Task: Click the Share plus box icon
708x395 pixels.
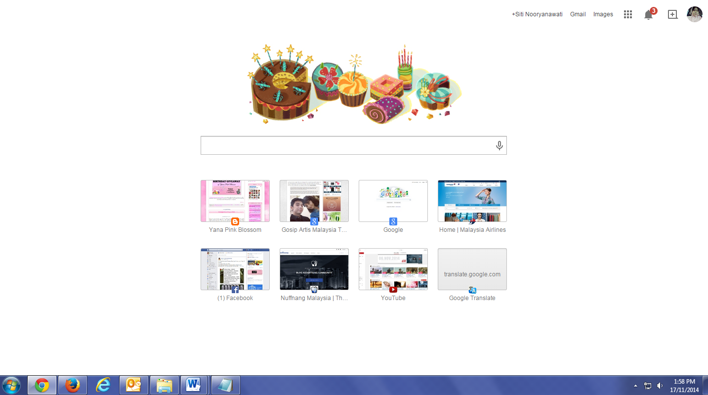Action: [672, 14]
